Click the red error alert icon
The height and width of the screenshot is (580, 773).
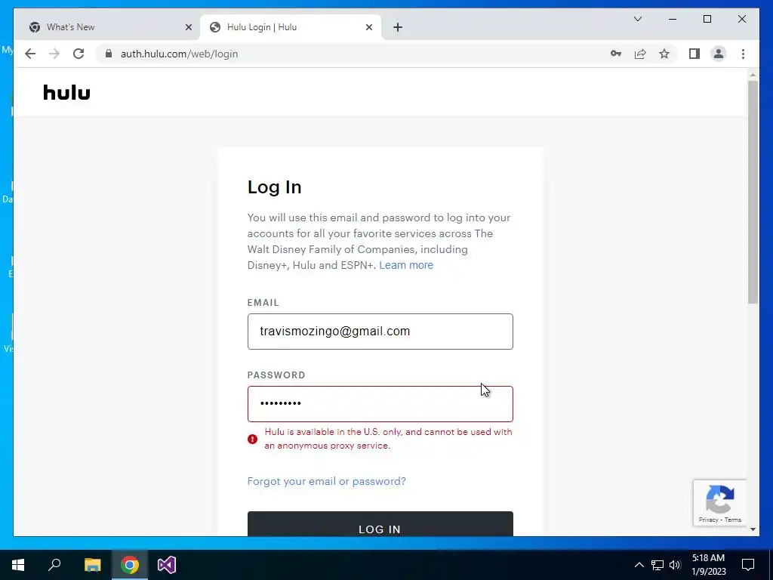252,439
